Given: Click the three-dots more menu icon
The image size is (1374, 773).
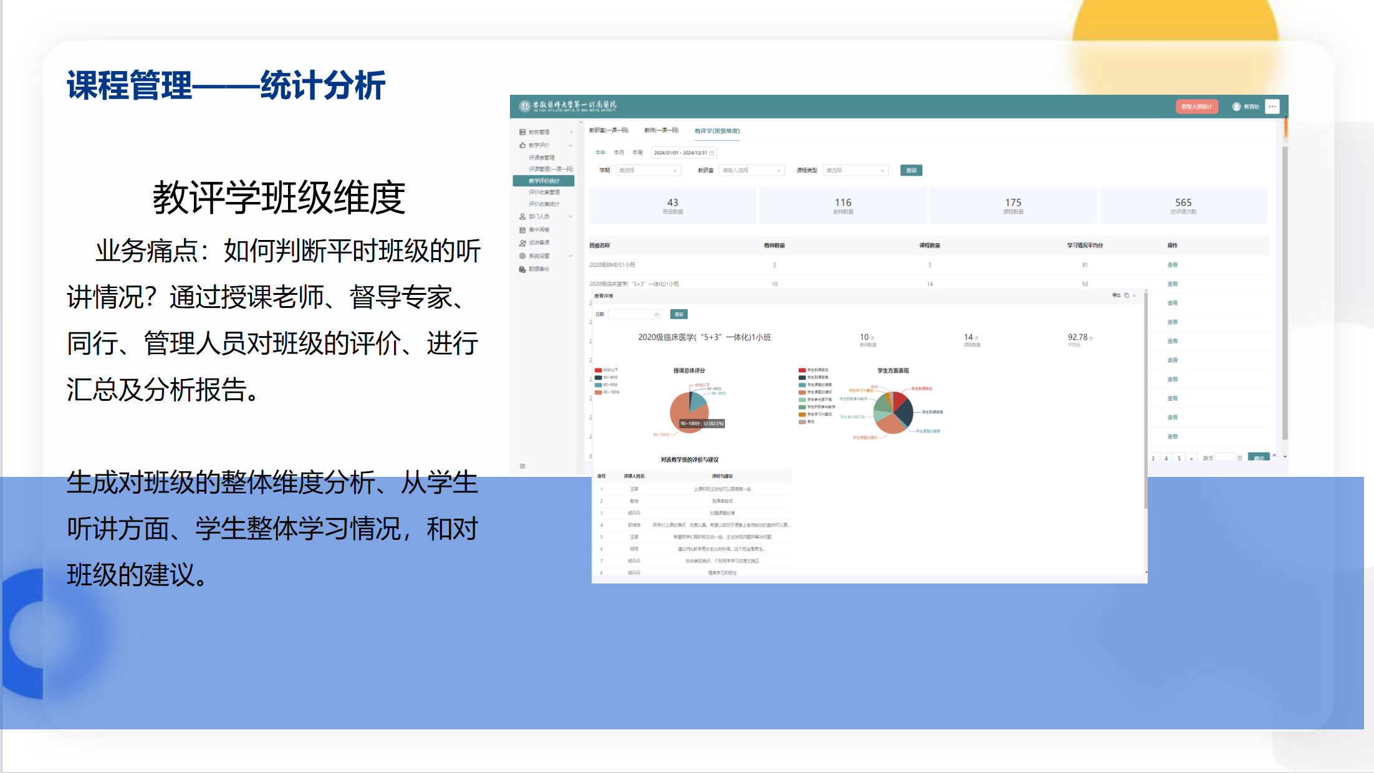Looking at the screenshot, I should click(1272, 107).
